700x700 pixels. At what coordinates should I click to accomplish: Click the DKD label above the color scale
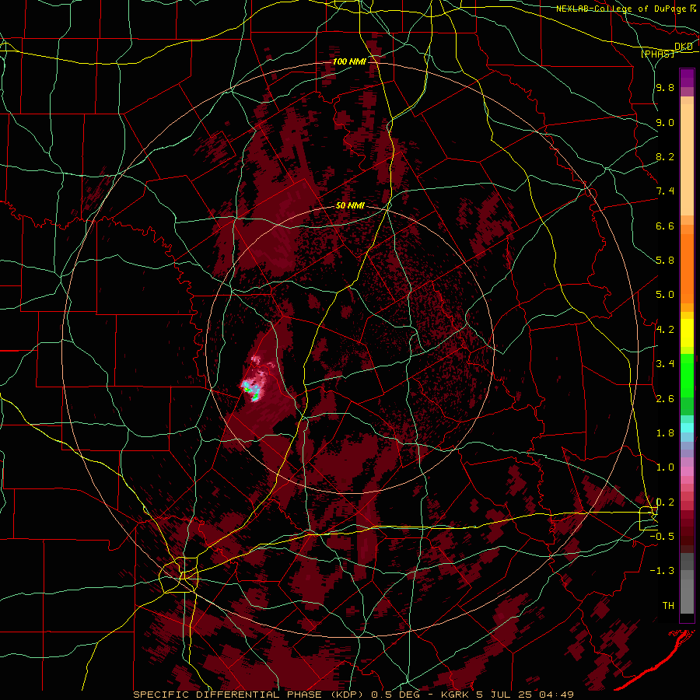point(684,47)
